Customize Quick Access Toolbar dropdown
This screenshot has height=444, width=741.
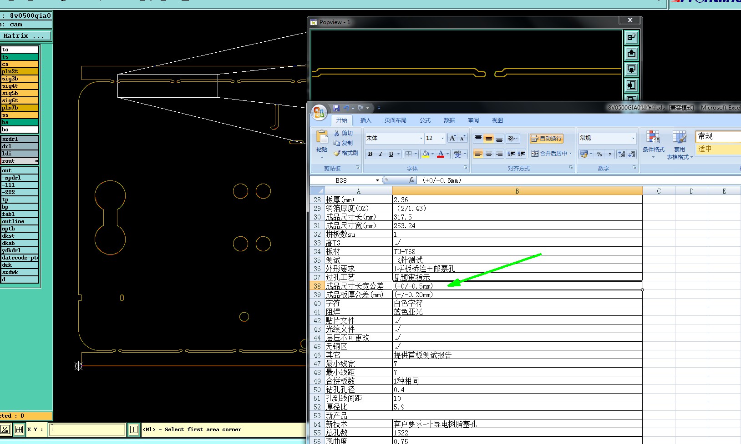click(x=379, y=108)
